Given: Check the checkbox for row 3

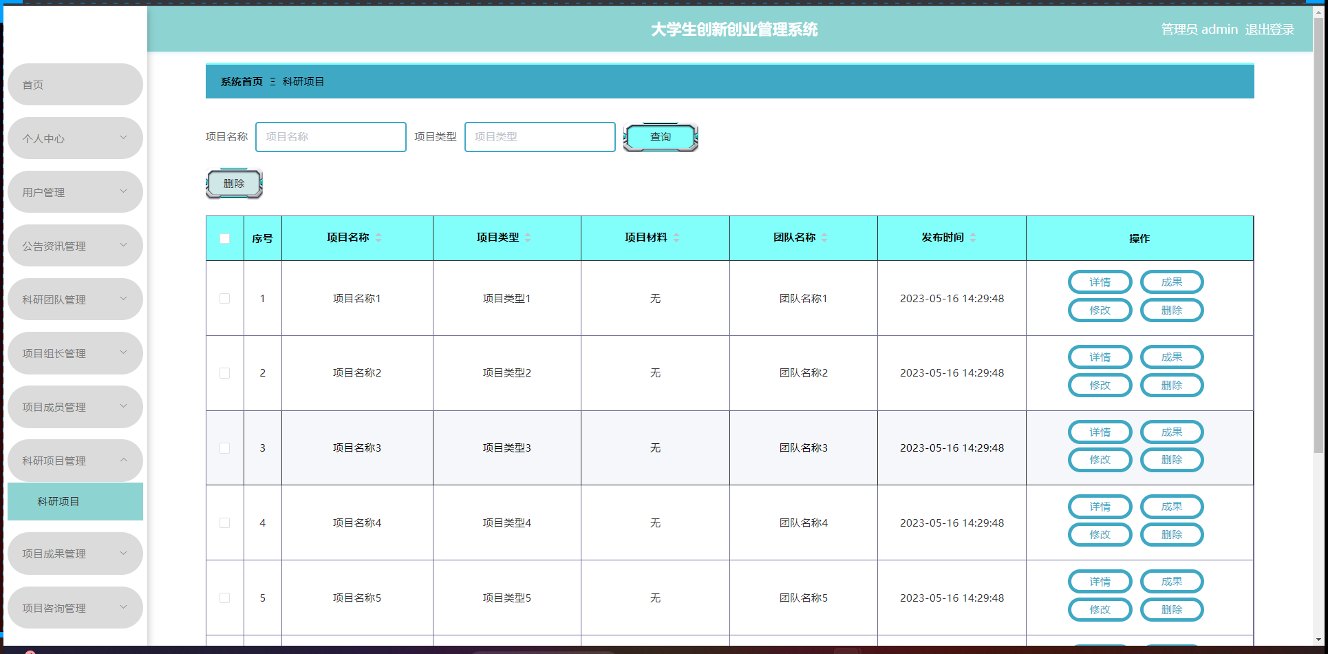Looking at the screenshot, I should click(224, 448).
